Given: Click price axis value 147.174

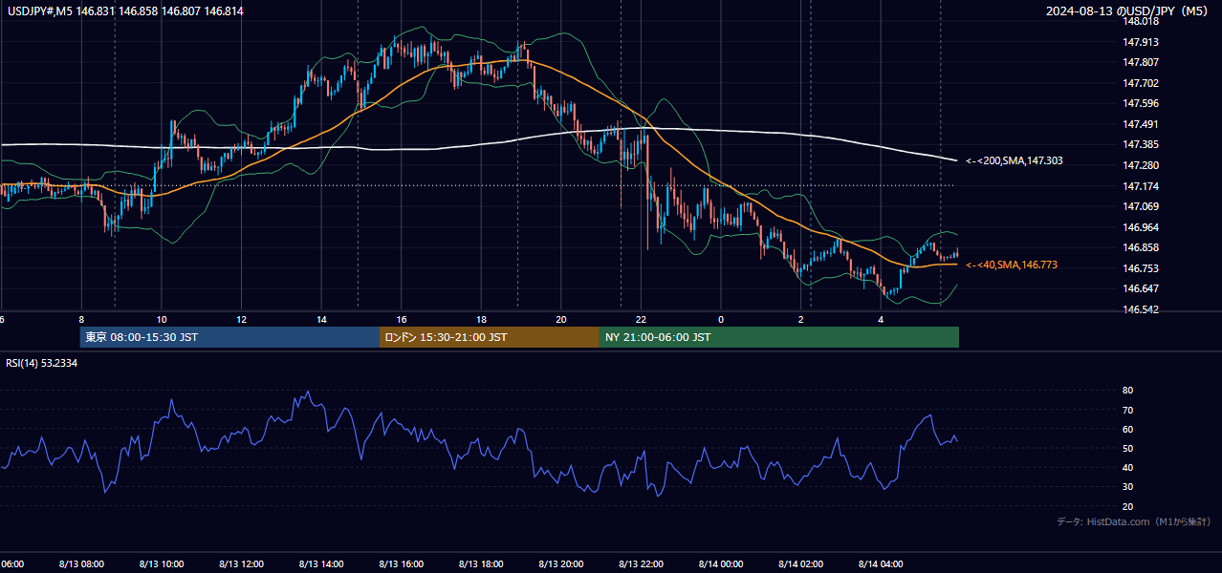Looking at the screenshot, I should [x=1140, y=186].
